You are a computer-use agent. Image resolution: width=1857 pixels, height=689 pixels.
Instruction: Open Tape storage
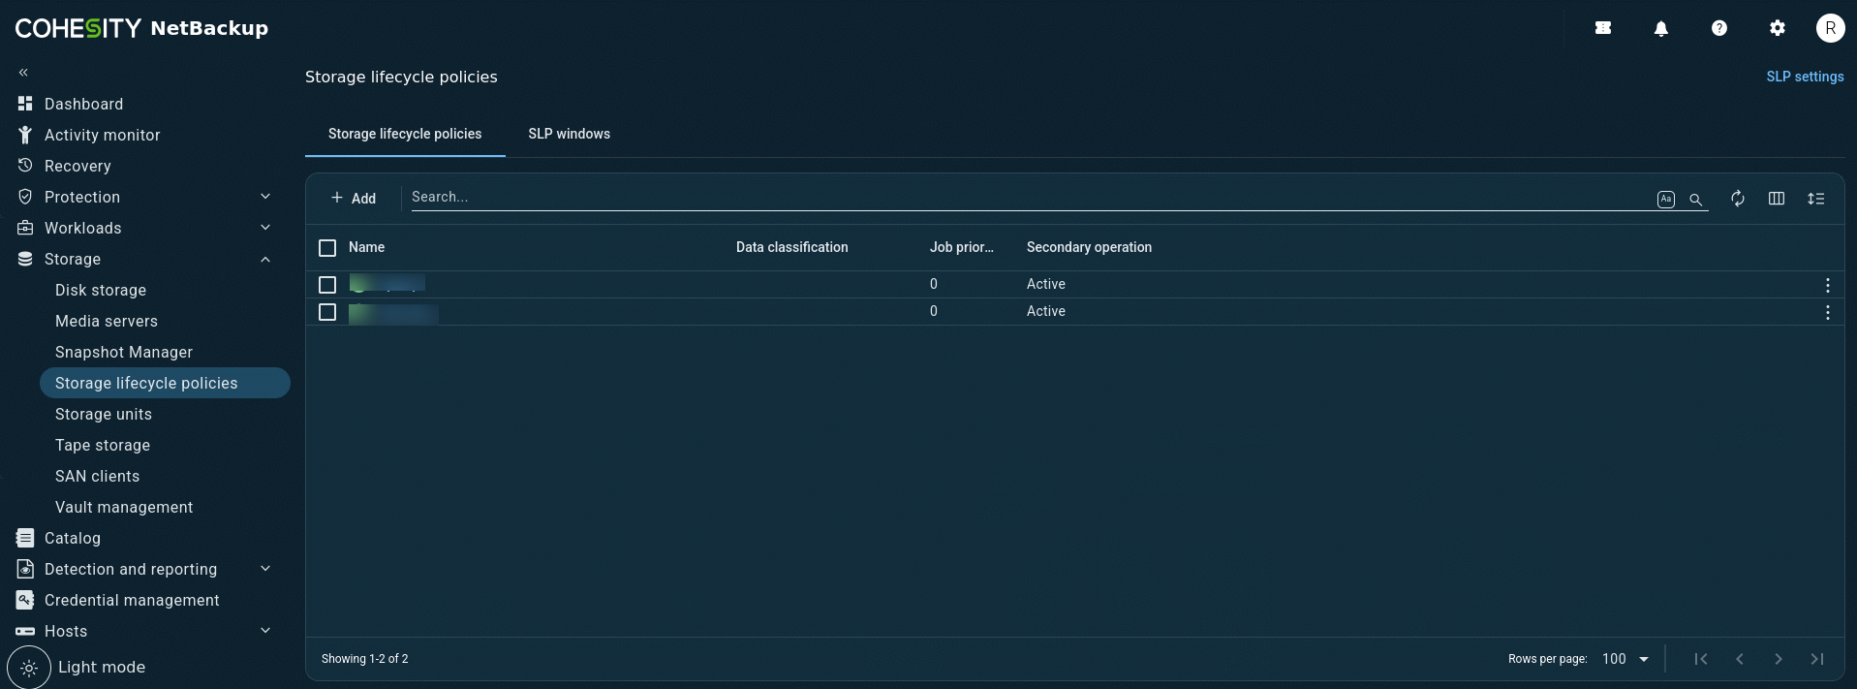click(x=103, y=445)
